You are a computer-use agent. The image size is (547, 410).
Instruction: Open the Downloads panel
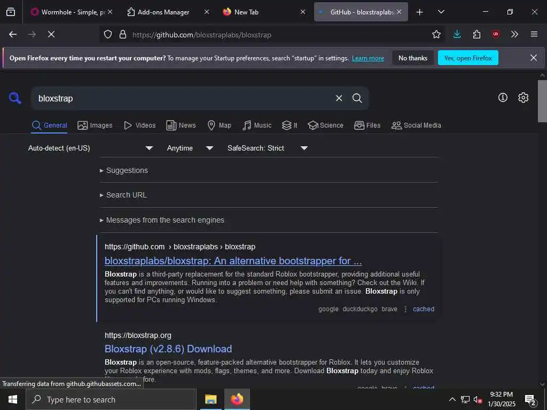[x=457, y=34]
